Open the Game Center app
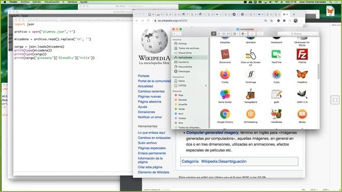The image size is (342, 192). [x=225, y=94]
